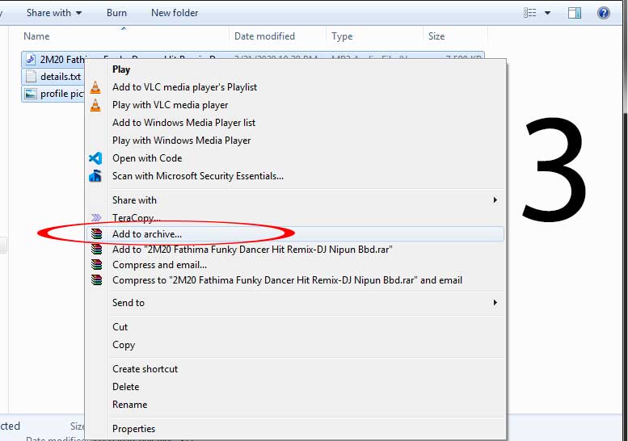Select Copy from the context menu
The height and width of the screenshot is (441, 628).
(x=124, y=345)
